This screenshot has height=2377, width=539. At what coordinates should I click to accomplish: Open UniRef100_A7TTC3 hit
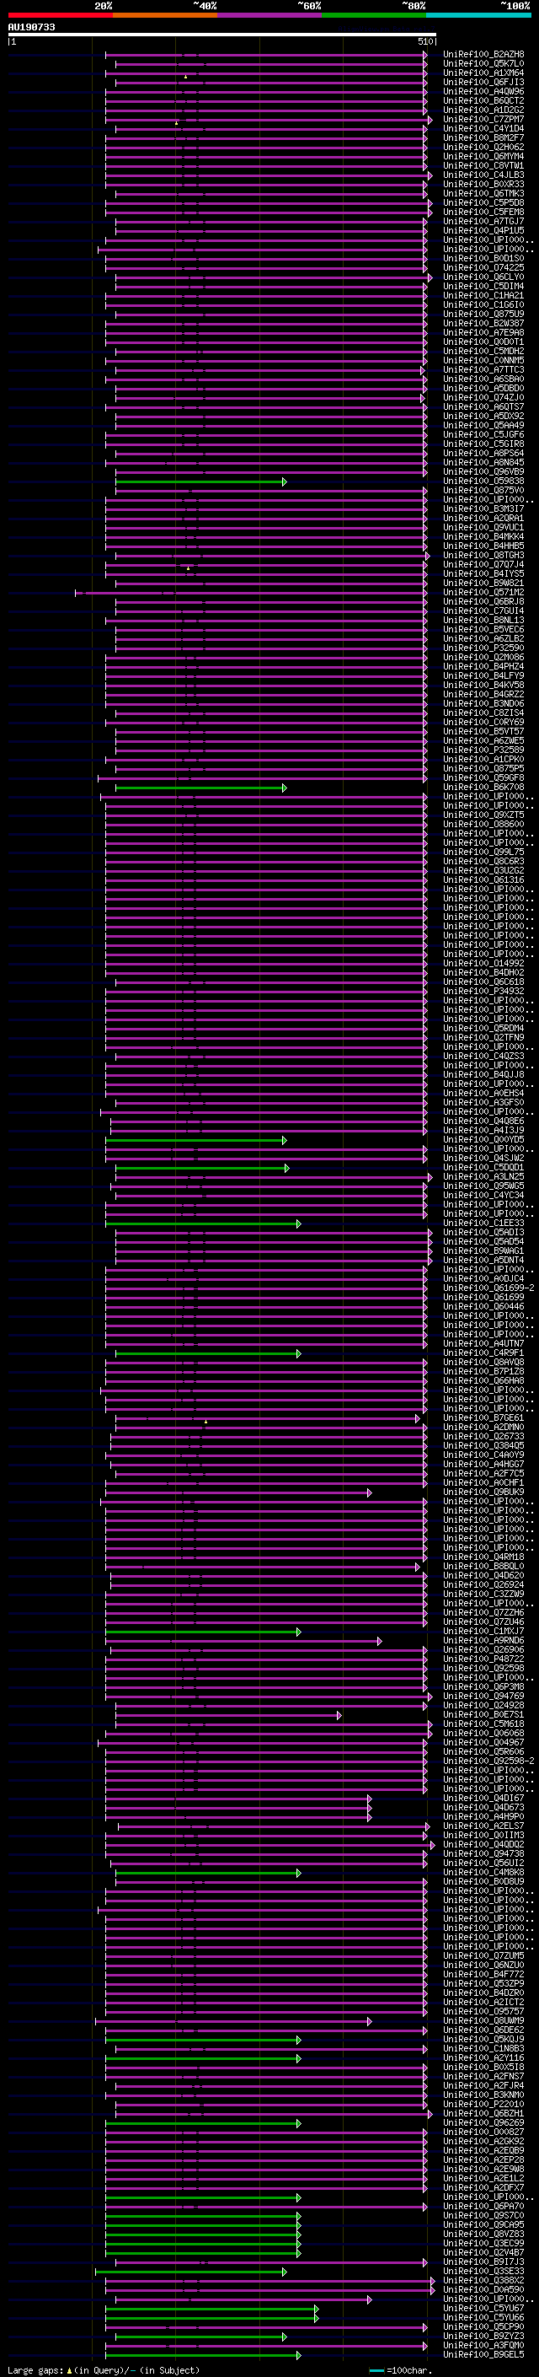(x=483, y=370)
